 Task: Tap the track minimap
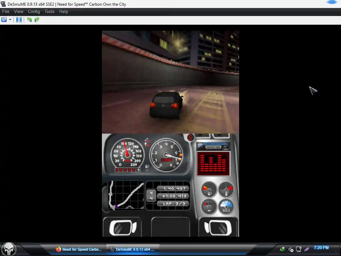tap(125, 195)
